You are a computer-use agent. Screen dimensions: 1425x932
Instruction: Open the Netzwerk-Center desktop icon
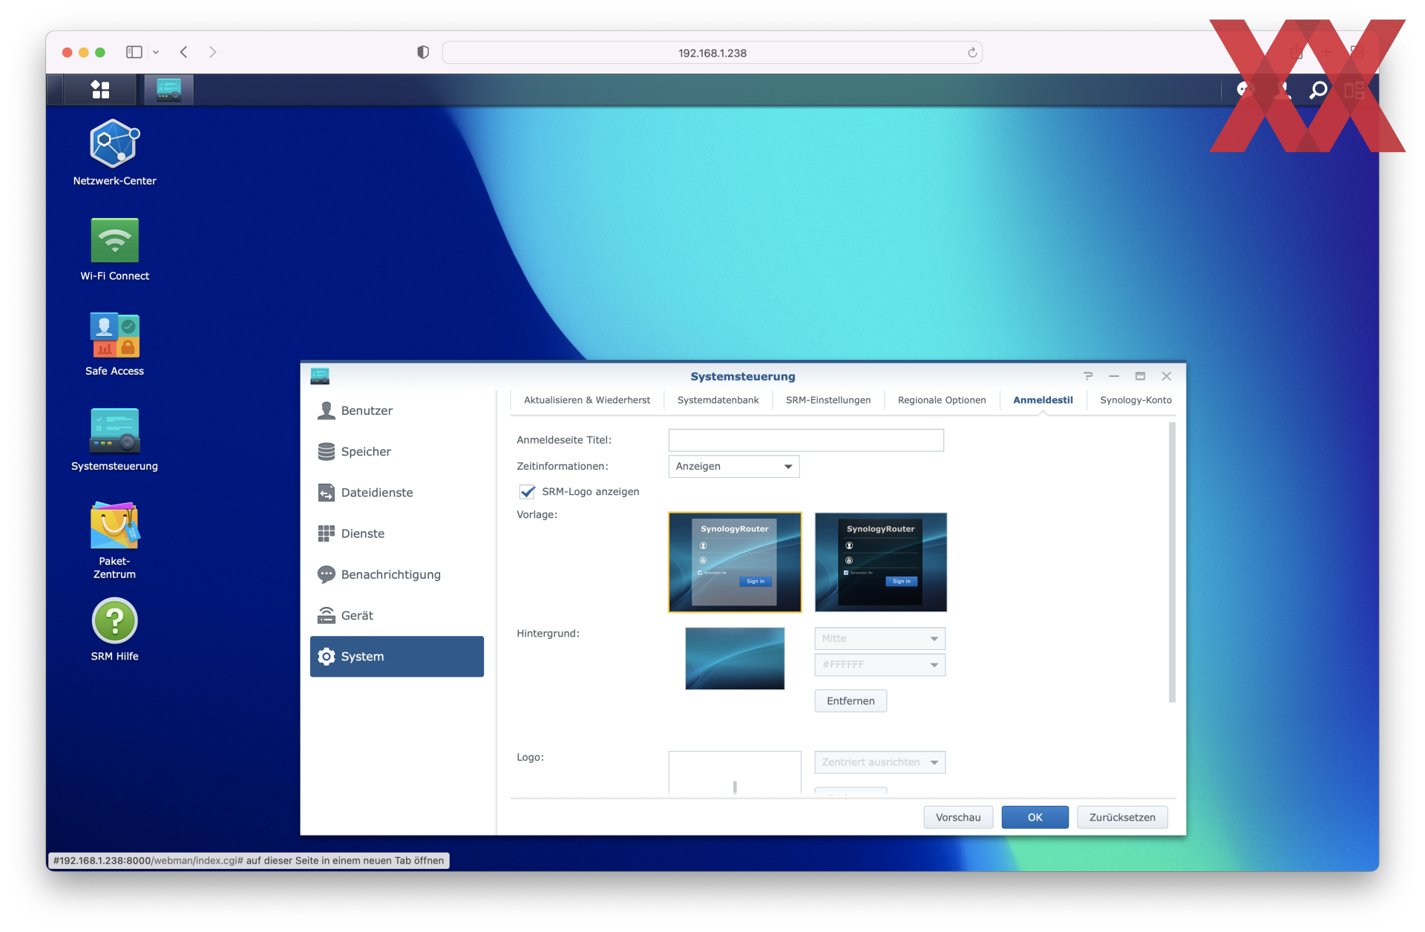tap(114, 153)
